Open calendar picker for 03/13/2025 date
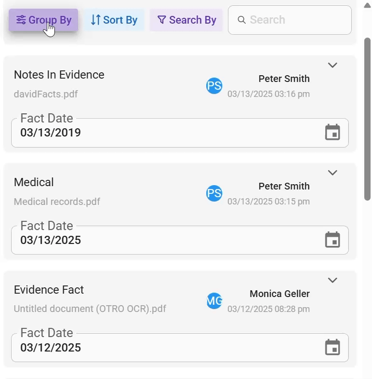This screenshot has height=379, width=372. (332, 240)
